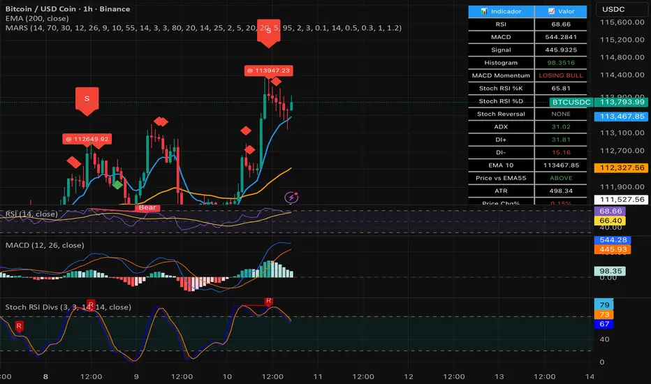Viewport: 651px width, 384px height.
Task: Click the Stoch RSI %D row label
Action: 501,101
